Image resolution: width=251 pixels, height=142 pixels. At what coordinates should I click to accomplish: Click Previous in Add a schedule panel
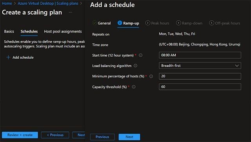click(102, 137)
